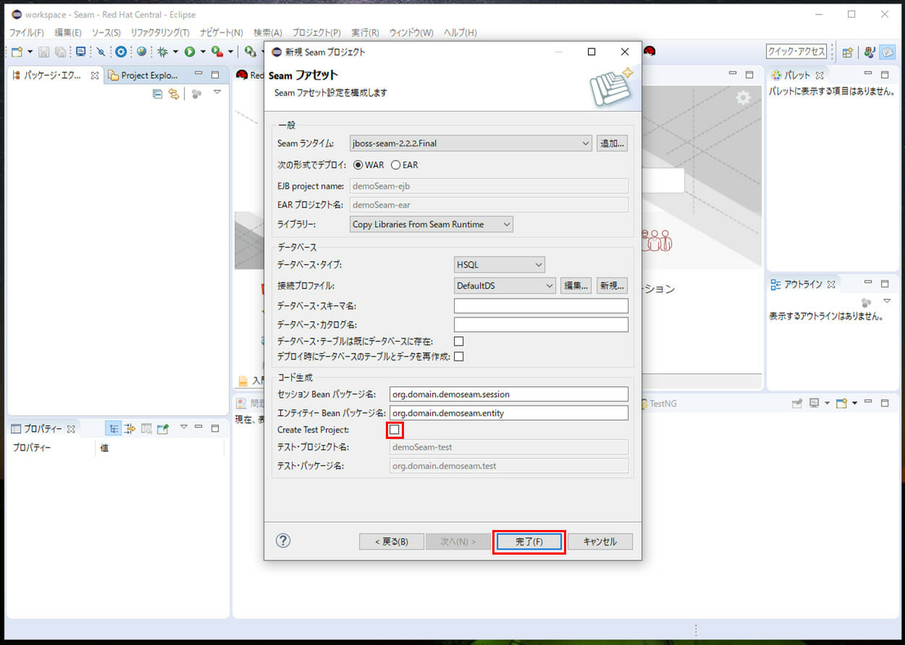Image resolution: width=905 pixels, height=645 pixels.
Task: Click the セッション Bean パッケージ名 field
Action: pos(508,394)
